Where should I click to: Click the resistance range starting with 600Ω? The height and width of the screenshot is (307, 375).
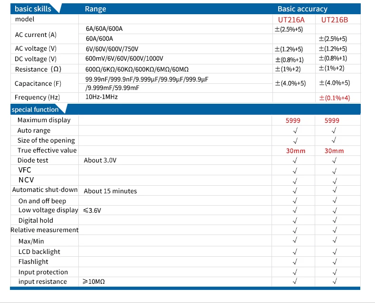pyautogui.click(x=137, y=69)
